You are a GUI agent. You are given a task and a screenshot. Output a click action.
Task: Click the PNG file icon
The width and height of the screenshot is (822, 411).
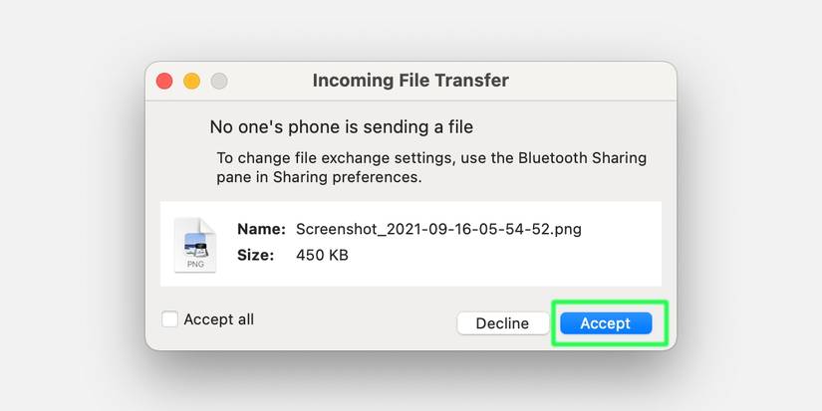(194, 244)
